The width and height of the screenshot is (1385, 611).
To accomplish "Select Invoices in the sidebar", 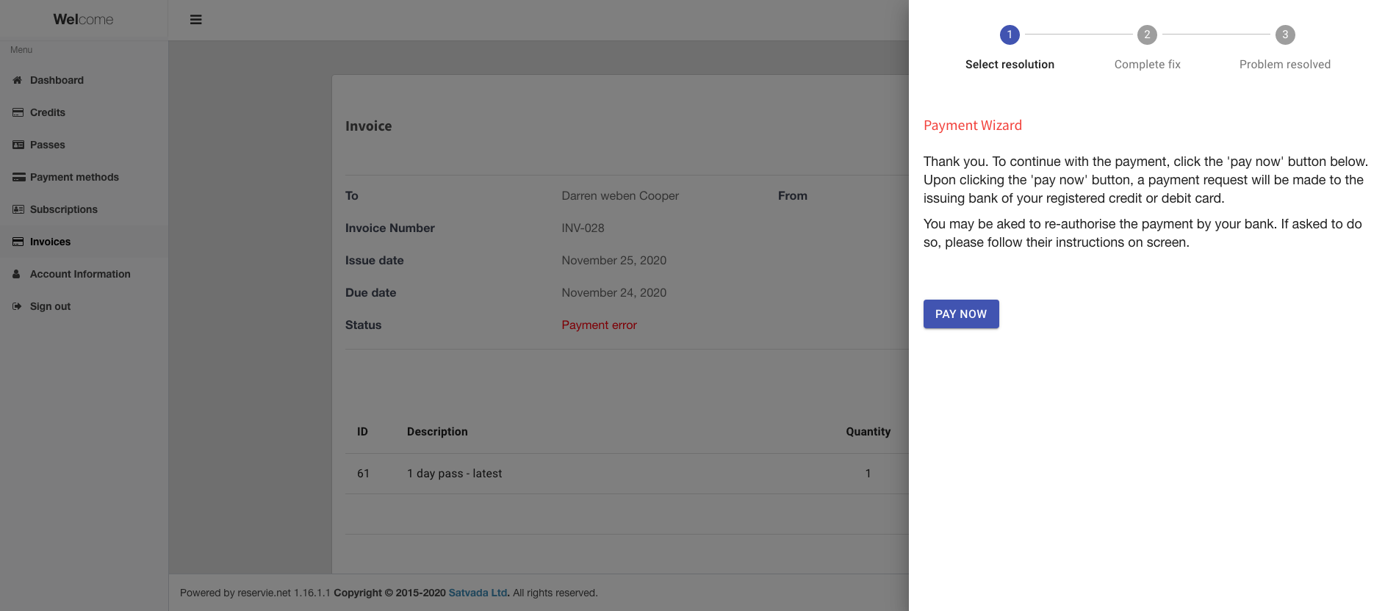I will tap(84, 242).
